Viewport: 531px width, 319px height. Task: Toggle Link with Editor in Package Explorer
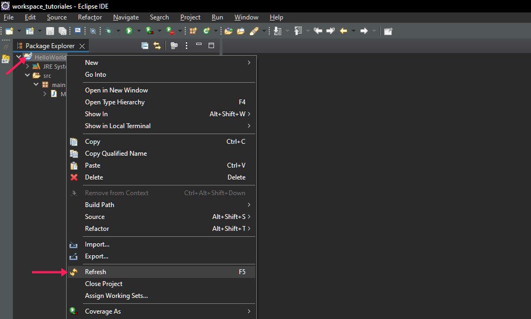pyautogui.click(x=157, y=46)
